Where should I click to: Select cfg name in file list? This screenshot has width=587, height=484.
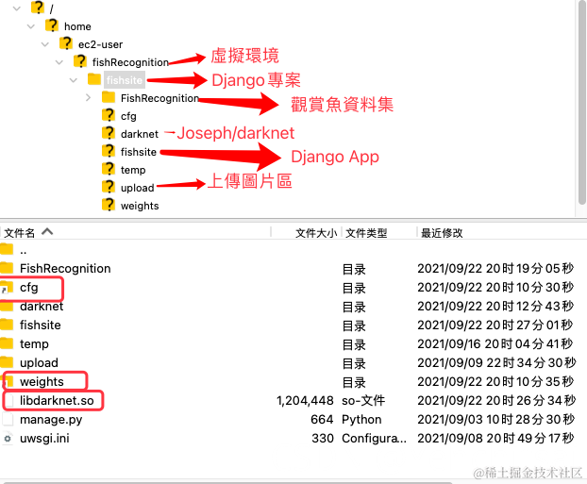29,288
